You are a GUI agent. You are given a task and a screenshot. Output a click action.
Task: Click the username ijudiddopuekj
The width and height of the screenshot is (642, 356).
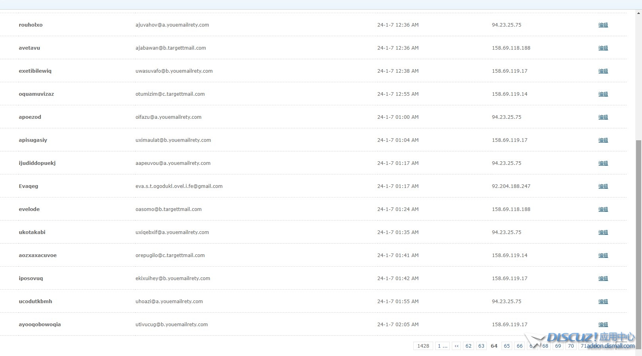pyautogui.click(x=37, y=163)
